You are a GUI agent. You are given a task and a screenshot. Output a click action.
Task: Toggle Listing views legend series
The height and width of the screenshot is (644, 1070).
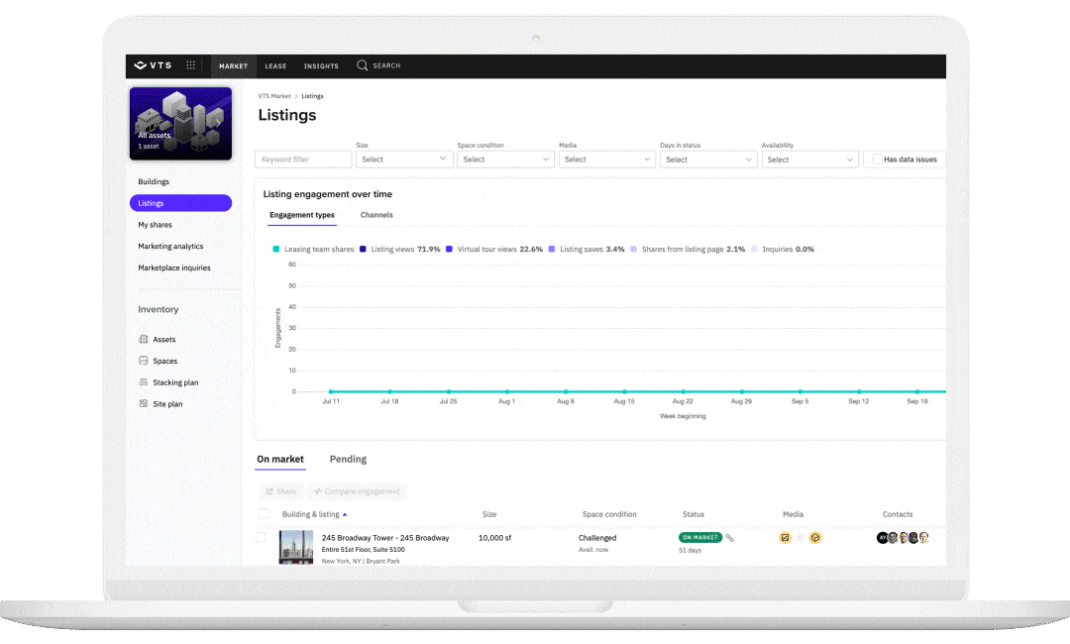coord(400,249)
